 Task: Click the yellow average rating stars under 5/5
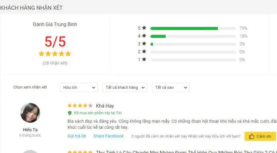55,54
